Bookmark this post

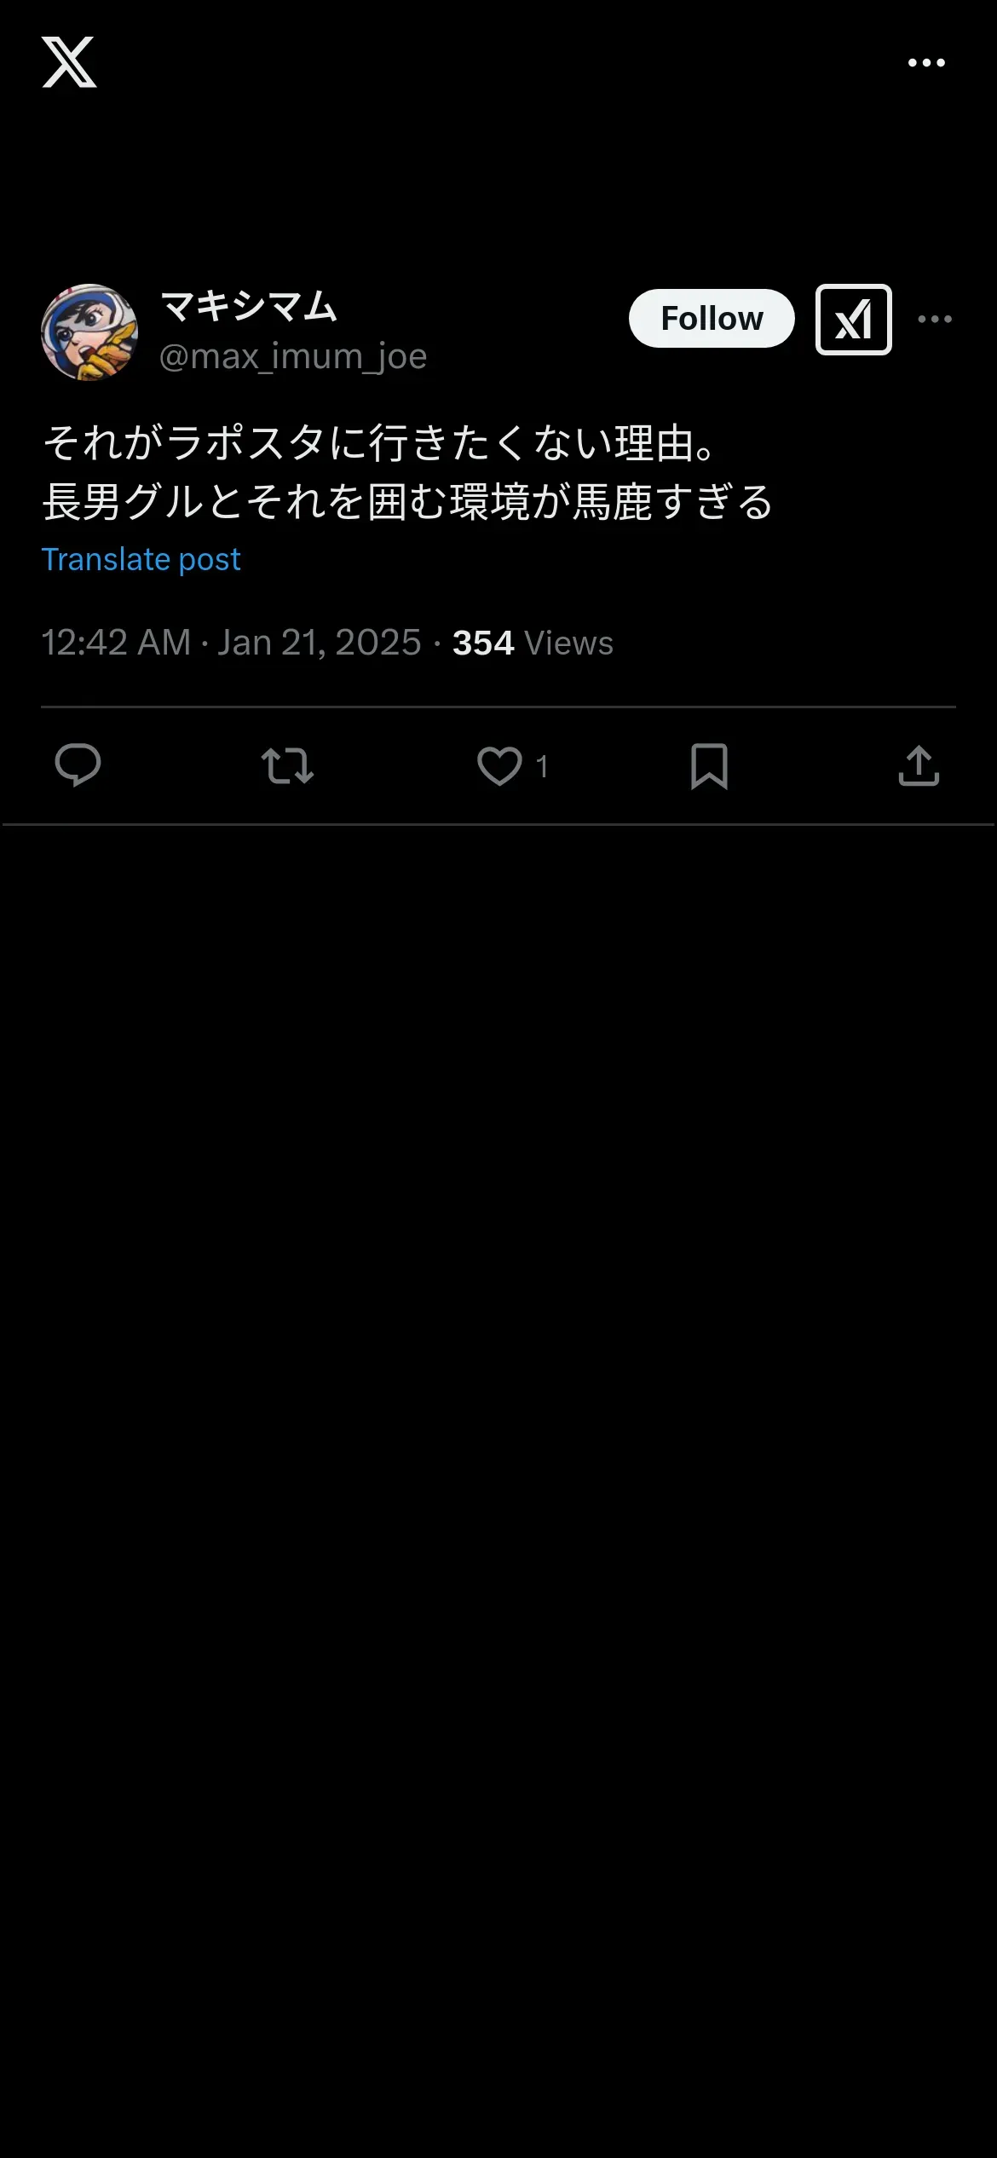[x=709, y=765]
